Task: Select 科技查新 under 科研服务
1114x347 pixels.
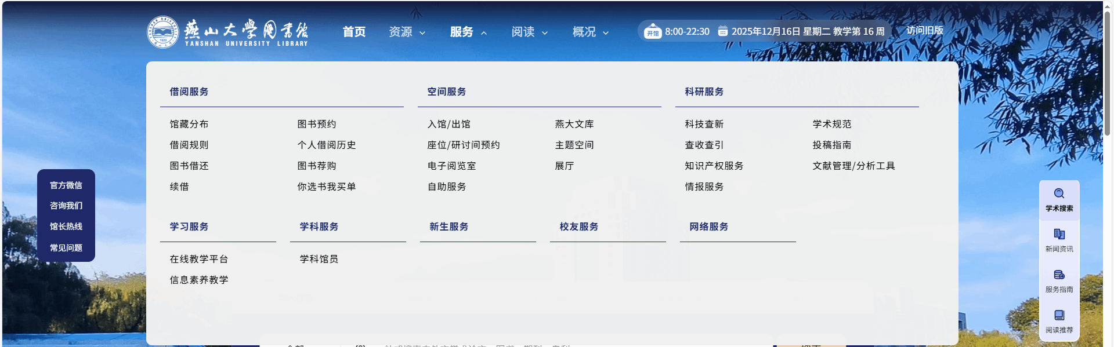Action: click(704, 124)
